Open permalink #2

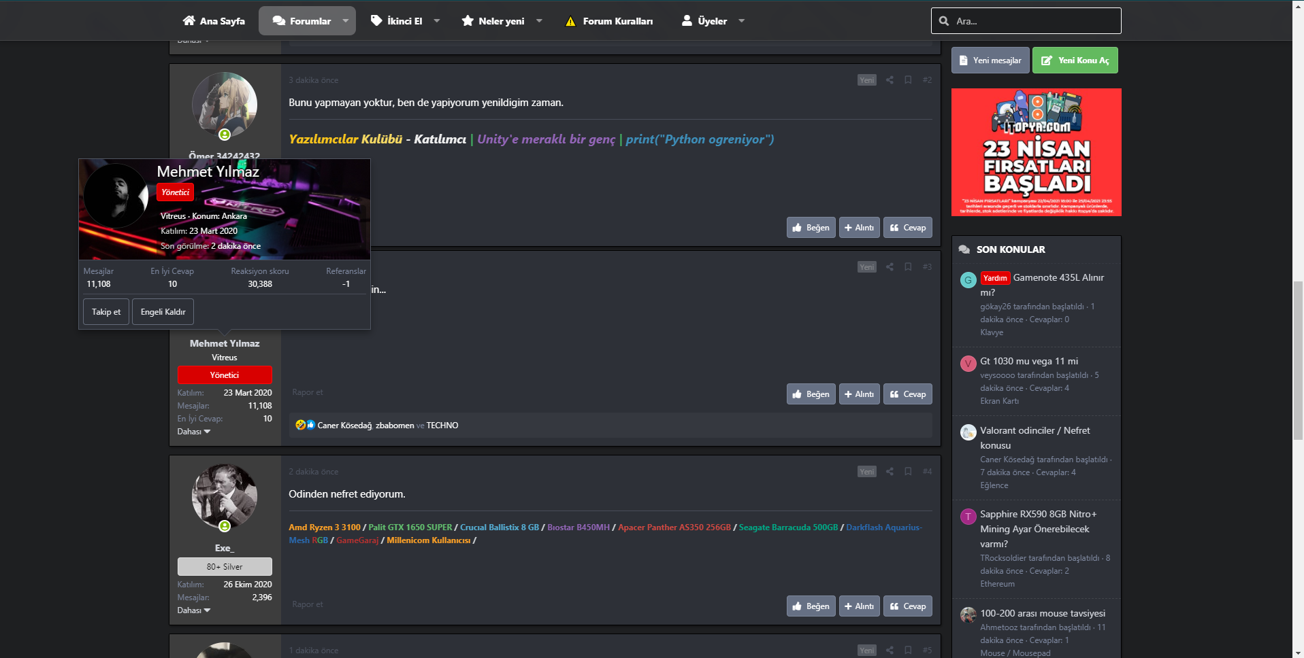[927, 80]
